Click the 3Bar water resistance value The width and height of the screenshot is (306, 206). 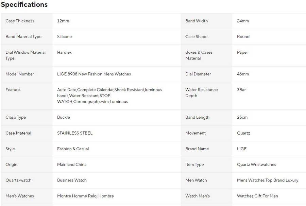click(x=241, y=90)
